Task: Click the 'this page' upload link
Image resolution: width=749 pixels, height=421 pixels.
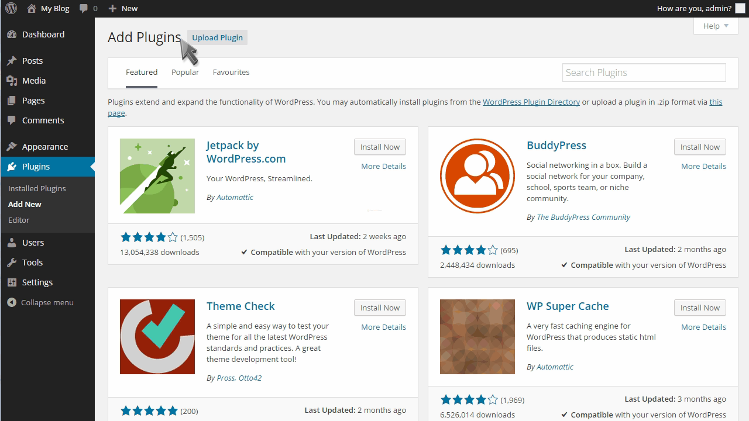Action: (x=716, y=102)
